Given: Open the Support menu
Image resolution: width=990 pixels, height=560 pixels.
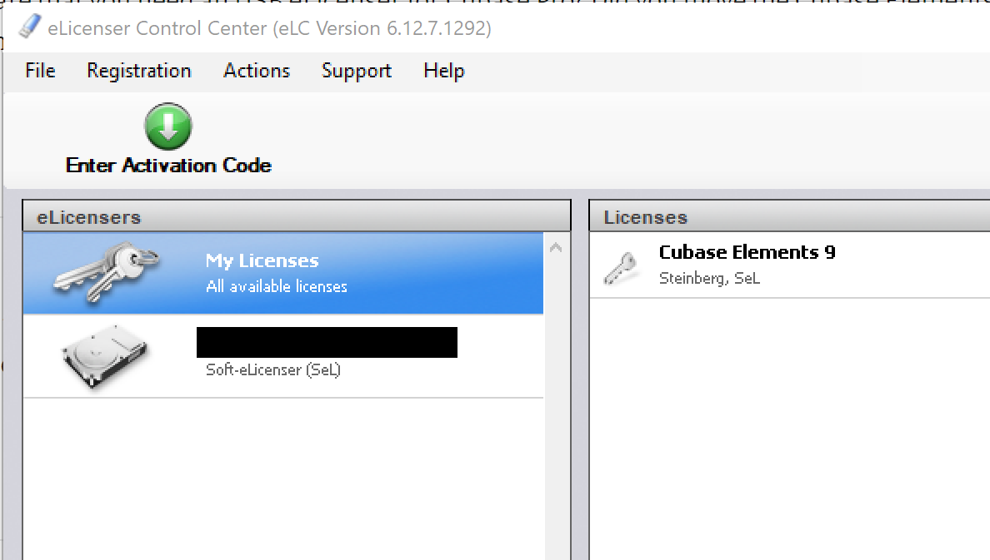Looking at the screenshot, I should tap(357, 71).
